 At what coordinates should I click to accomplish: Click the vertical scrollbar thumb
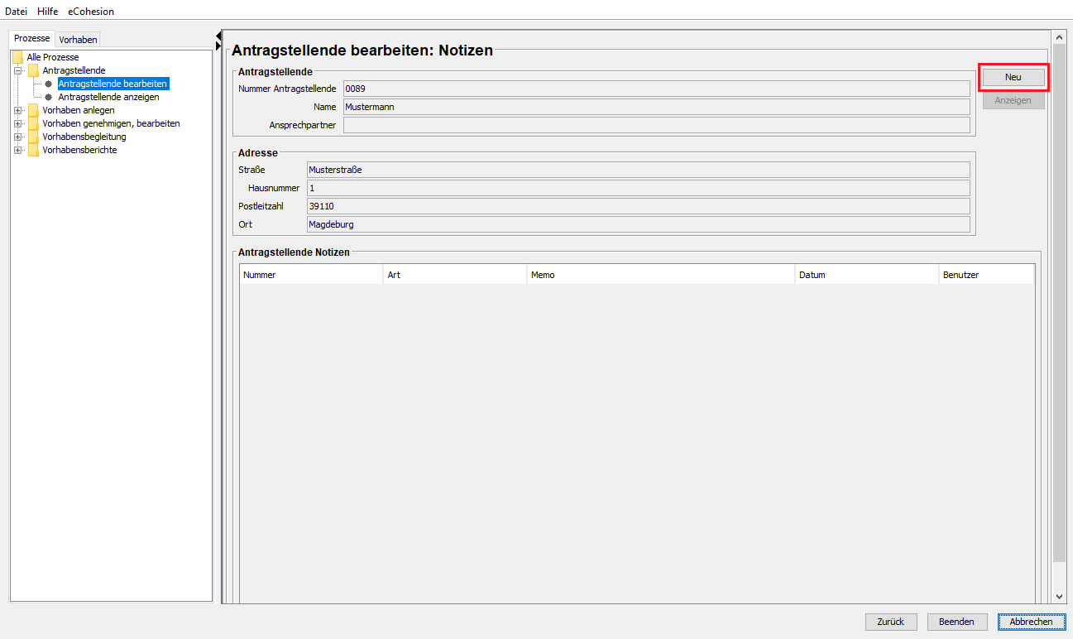tap(1060, 304)
